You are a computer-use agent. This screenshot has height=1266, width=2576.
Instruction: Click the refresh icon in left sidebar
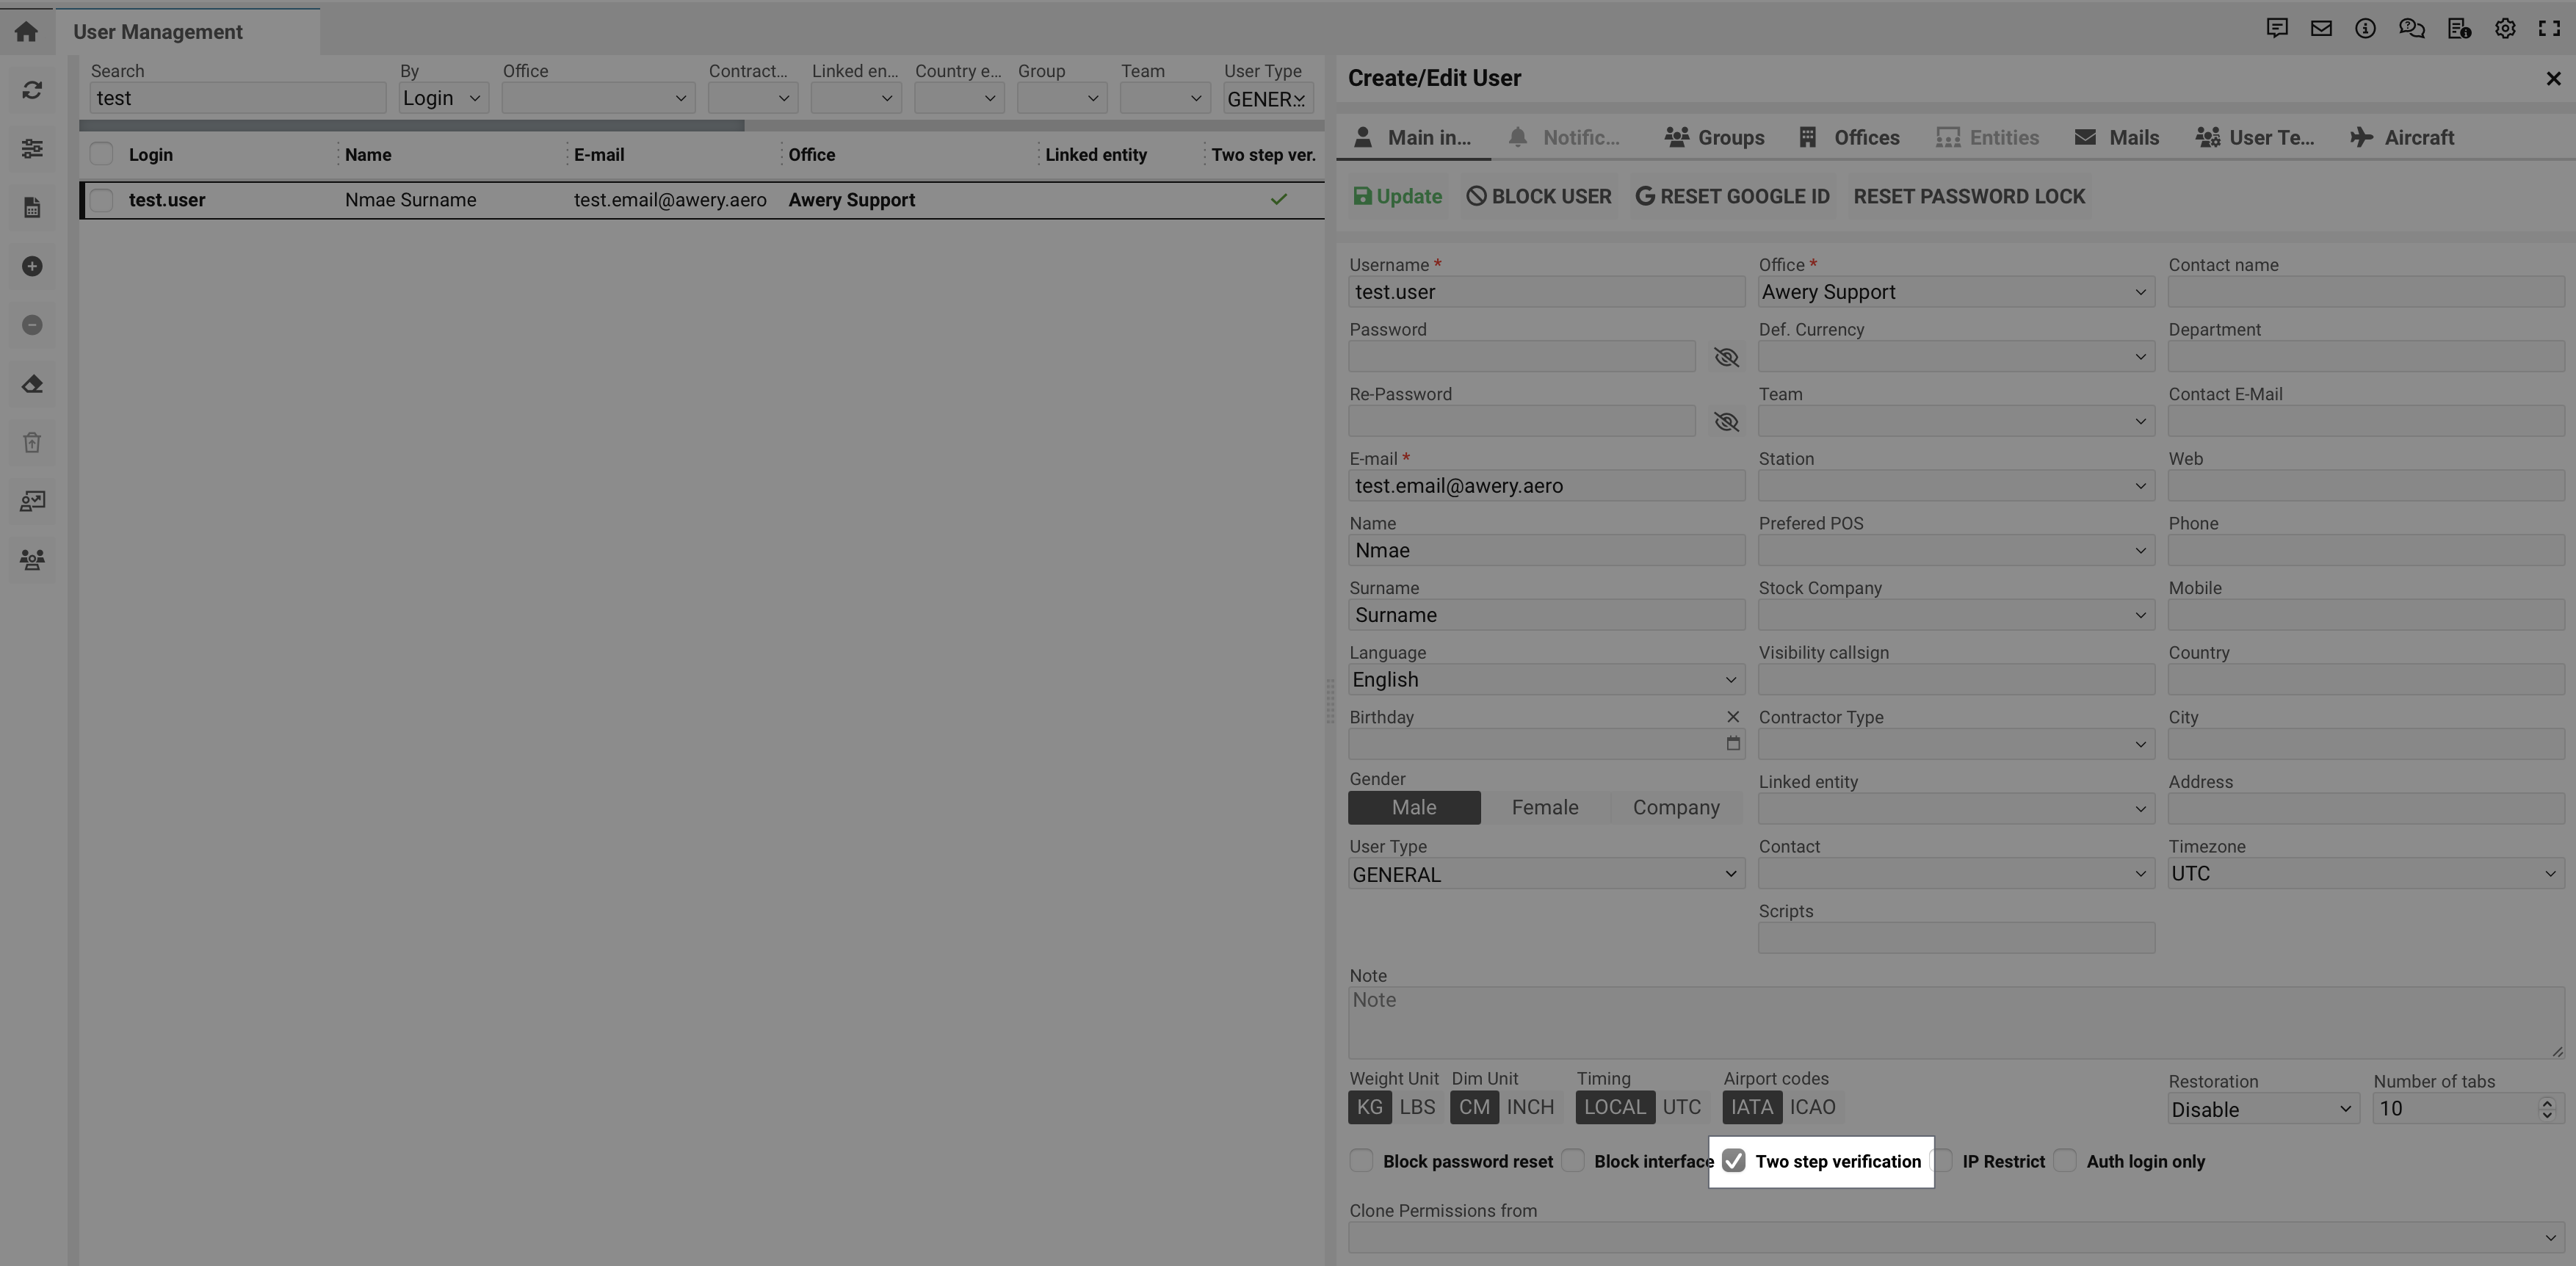pos(32,90)
